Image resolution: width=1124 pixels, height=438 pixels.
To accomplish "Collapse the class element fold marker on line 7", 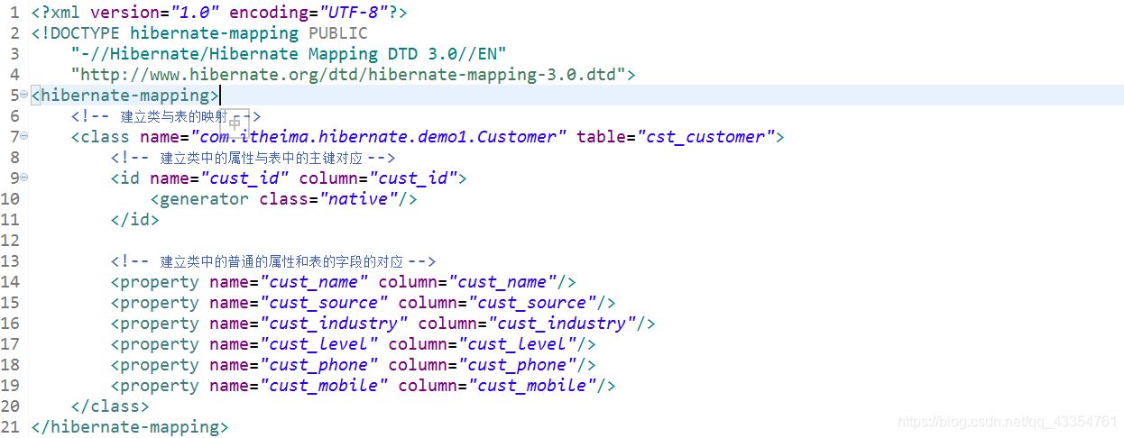I will click(x=24, y=136).
